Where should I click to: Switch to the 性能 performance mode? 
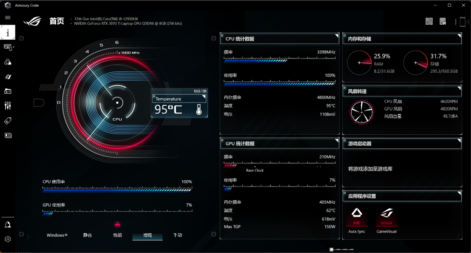tap(117, 235)
